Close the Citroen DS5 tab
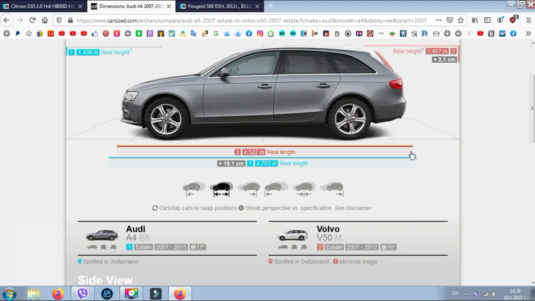The height and width of the screenshot is (301, 535). [80, 6]
